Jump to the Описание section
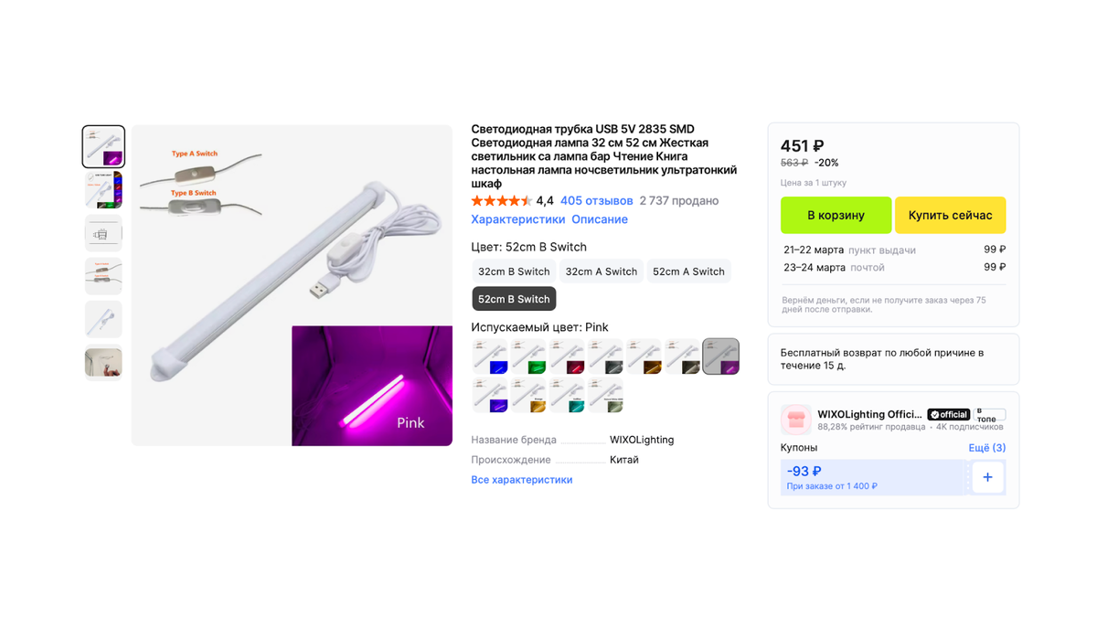1097x617 pixels. point(600,219)
